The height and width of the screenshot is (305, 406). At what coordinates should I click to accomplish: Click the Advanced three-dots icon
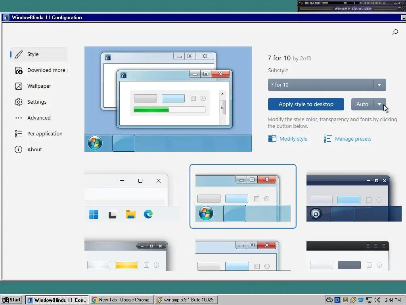click(19, 118)
